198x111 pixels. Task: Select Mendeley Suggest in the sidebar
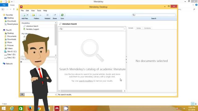tap(32, 29)
